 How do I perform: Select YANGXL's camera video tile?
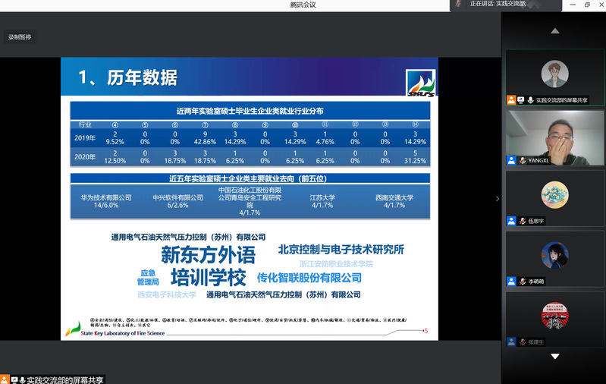click(554, 138)
